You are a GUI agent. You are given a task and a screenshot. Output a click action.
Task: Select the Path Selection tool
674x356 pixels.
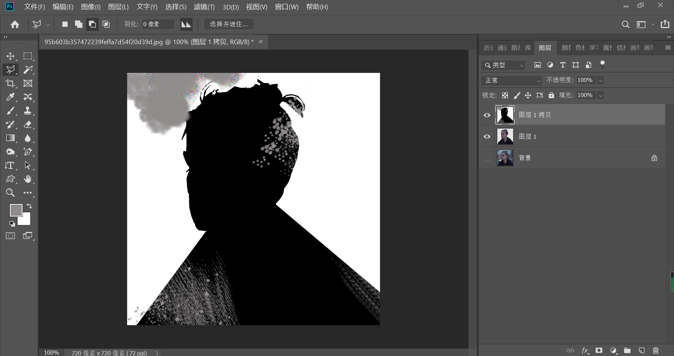(28, 165)
